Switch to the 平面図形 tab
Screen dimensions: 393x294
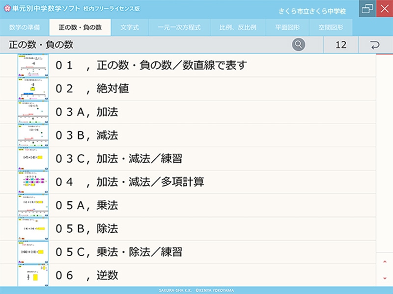pos(288,28)
